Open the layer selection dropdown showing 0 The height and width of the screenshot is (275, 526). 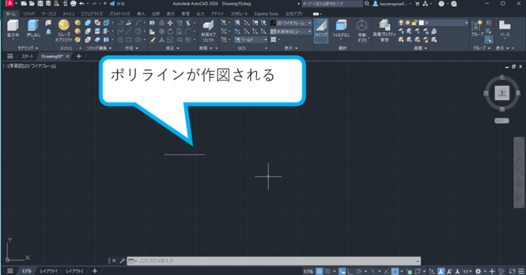(x=433, y=23)
